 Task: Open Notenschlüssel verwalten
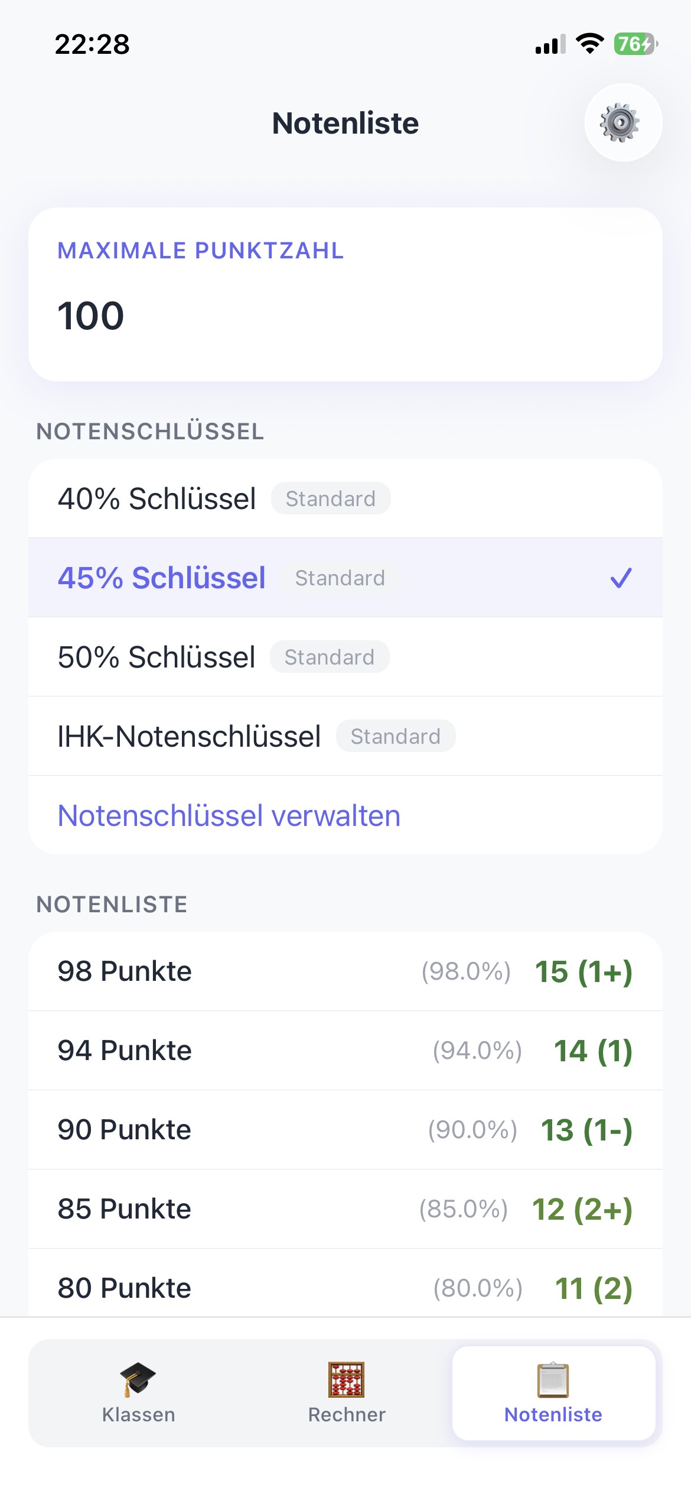click(x=228, y=815)
